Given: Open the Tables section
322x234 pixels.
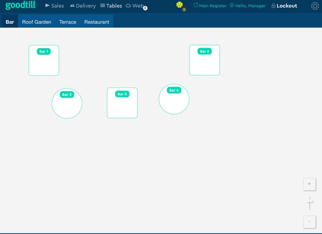Looking at the screenshot, I should pos(111,6).
